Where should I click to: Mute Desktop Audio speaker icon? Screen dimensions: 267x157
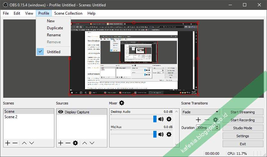tap(161, 119)
